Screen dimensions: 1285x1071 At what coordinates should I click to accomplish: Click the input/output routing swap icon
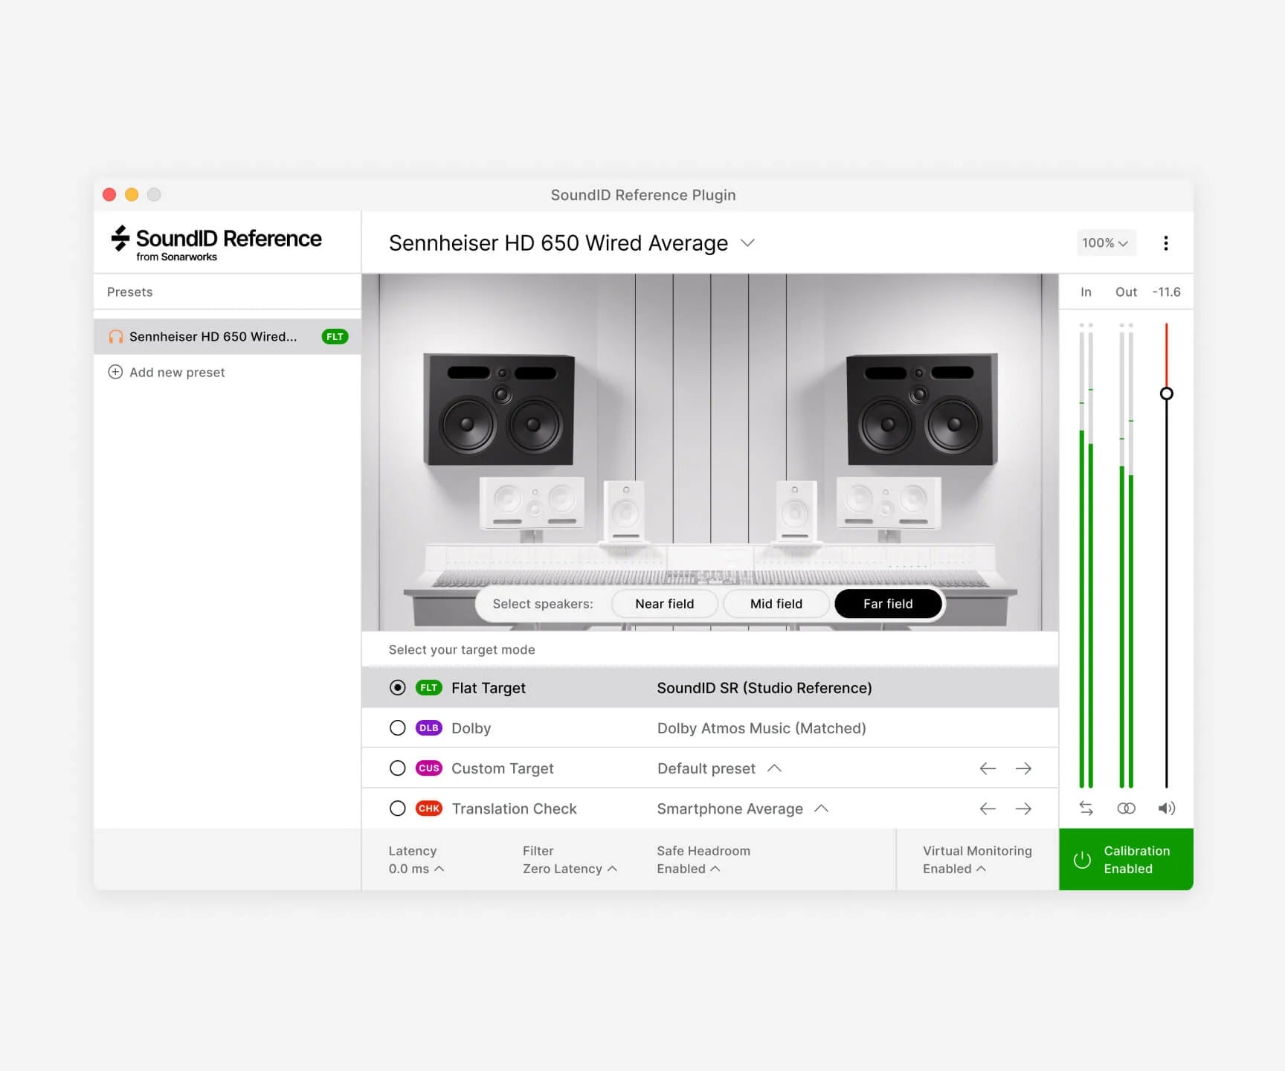1086,808
